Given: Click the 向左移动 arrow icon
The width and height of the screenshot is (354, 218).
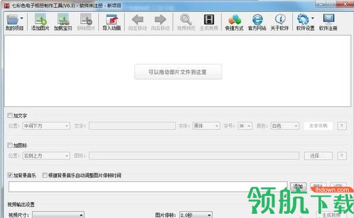Looking at the screenshot, I should [x=137, y=20].
